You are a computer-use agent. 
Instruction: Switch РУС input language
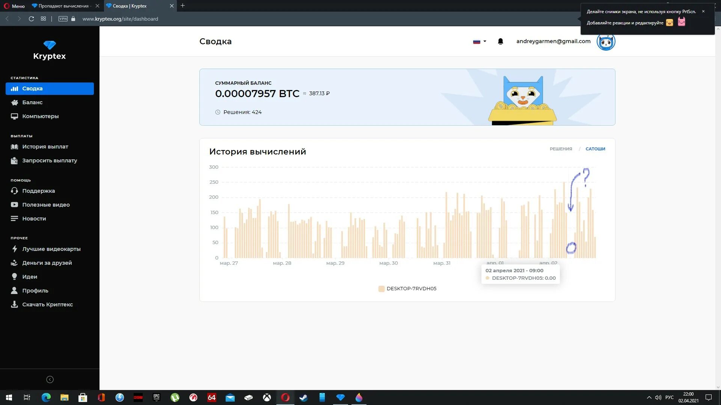click(x=669, y=397)
